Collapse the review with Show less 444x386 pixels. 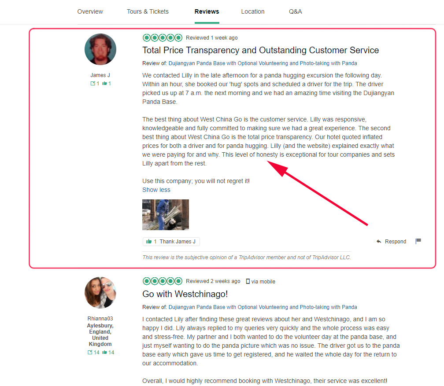[x=156, y=190]
